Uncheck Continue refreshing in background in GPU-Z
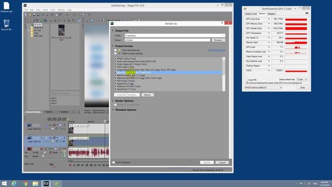 (x=247, y=83)
